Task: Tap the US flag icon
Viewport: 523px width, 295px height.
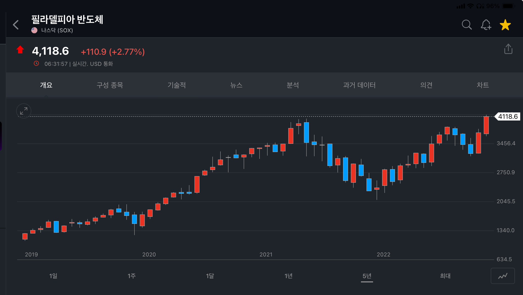Action: 34,30
